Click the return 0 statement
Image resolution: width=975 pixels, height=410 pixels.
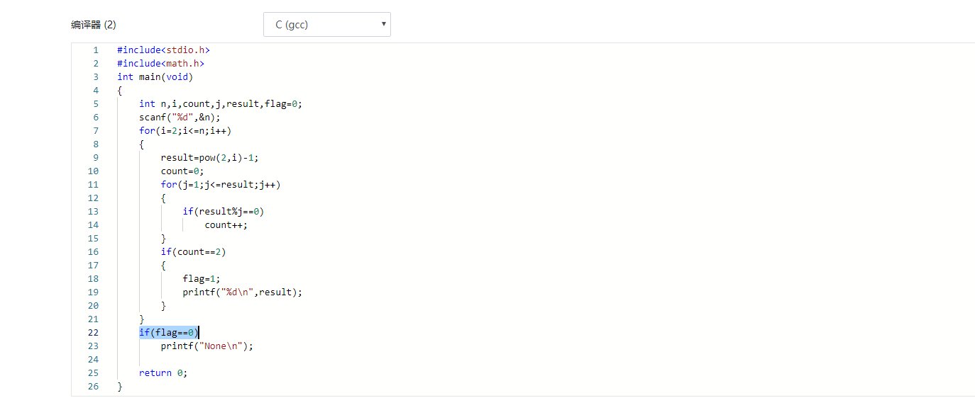pyautogui.click(x=163, y=373)
